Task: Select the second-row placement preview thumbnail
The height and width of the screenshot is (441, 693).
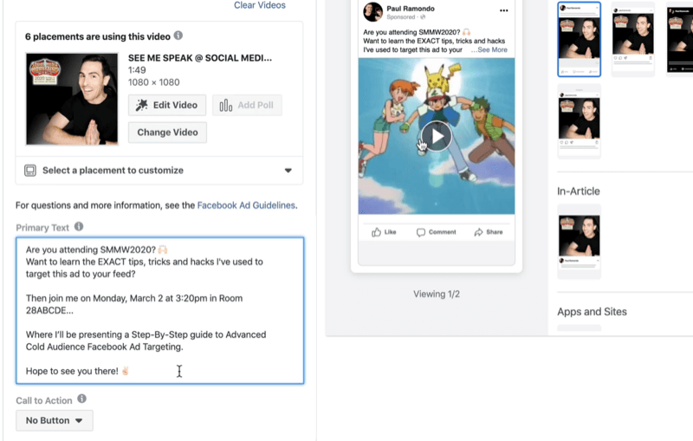Action: 579,121
